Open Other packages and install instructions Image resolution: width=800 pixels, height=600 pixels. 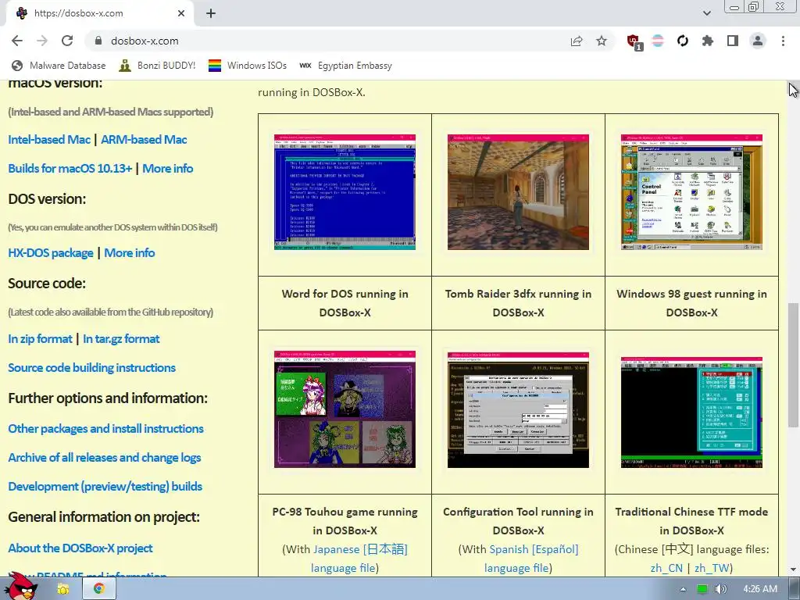105,429
